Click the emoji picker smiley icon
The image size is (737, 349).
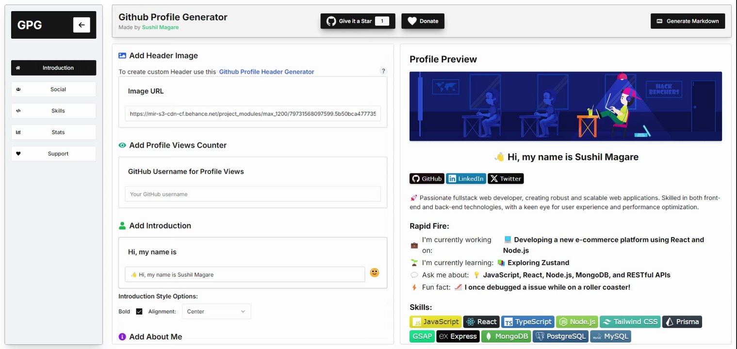pyautogui.click(x=374, y=273)
